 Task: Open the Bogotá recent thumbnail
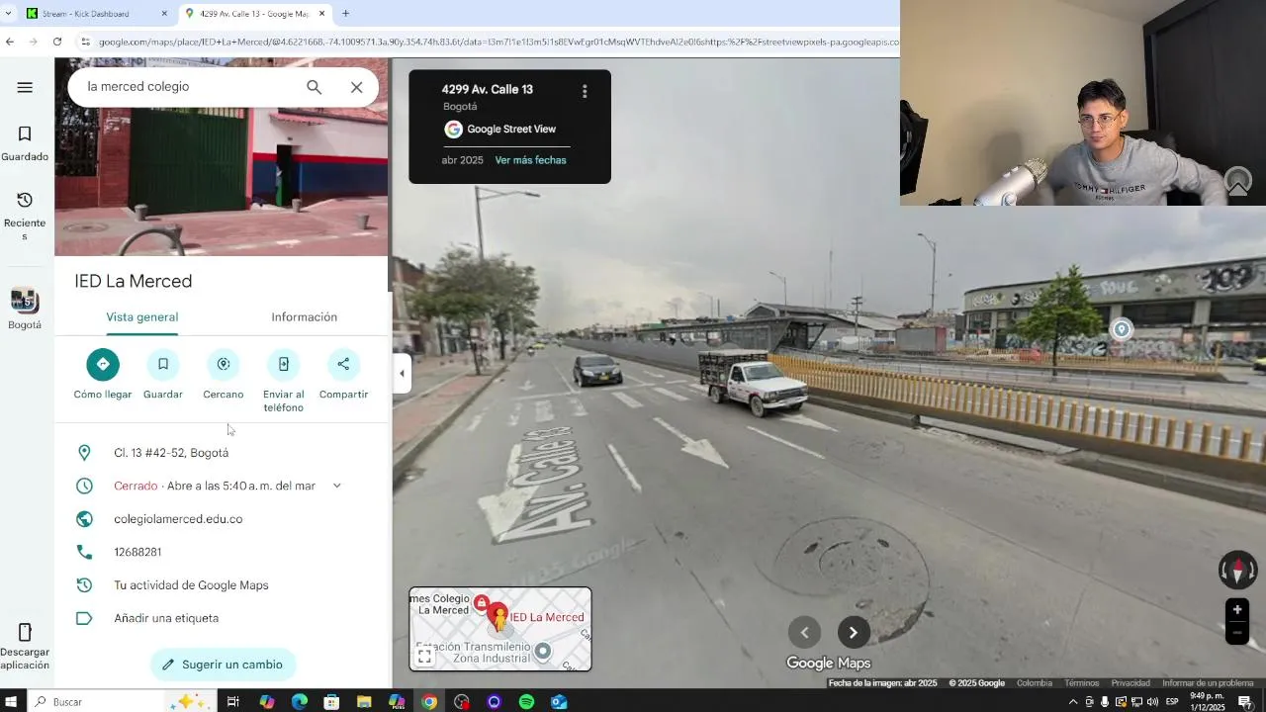click(x=25, y=309)
